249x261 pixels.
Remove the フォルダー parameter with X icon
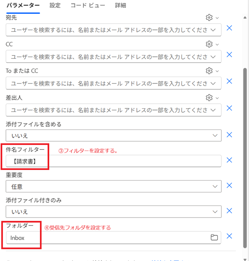pos(230,236)
